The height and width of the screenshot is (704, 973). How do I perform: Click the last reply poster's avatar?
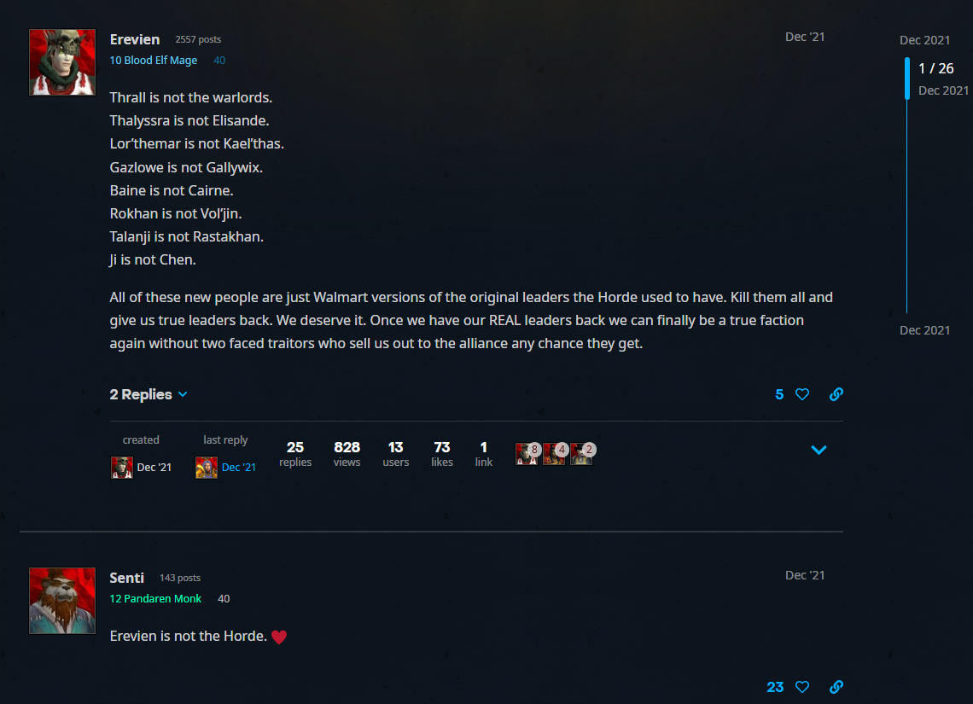point(207,467)
